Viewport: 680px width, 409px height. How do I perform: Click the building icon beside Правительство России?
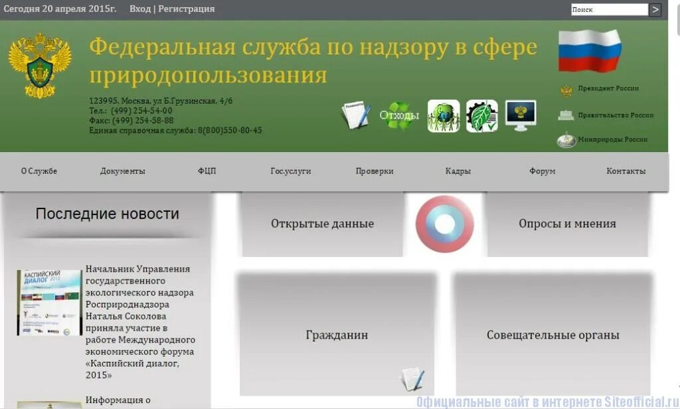click(566, 116)
